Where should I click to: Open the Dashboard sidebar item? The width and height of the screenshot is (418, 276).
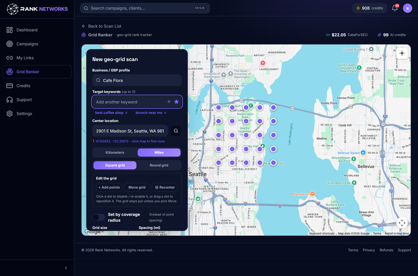coord(37,30)
